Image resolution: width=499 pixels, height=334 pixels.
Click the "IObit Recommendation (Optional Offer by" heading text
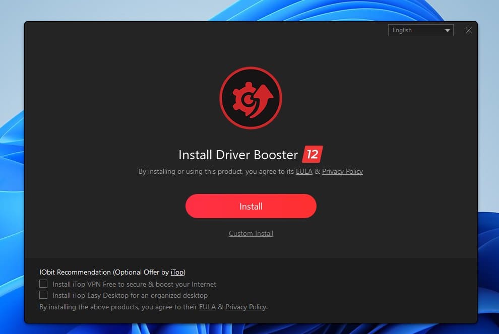point(104,273)
